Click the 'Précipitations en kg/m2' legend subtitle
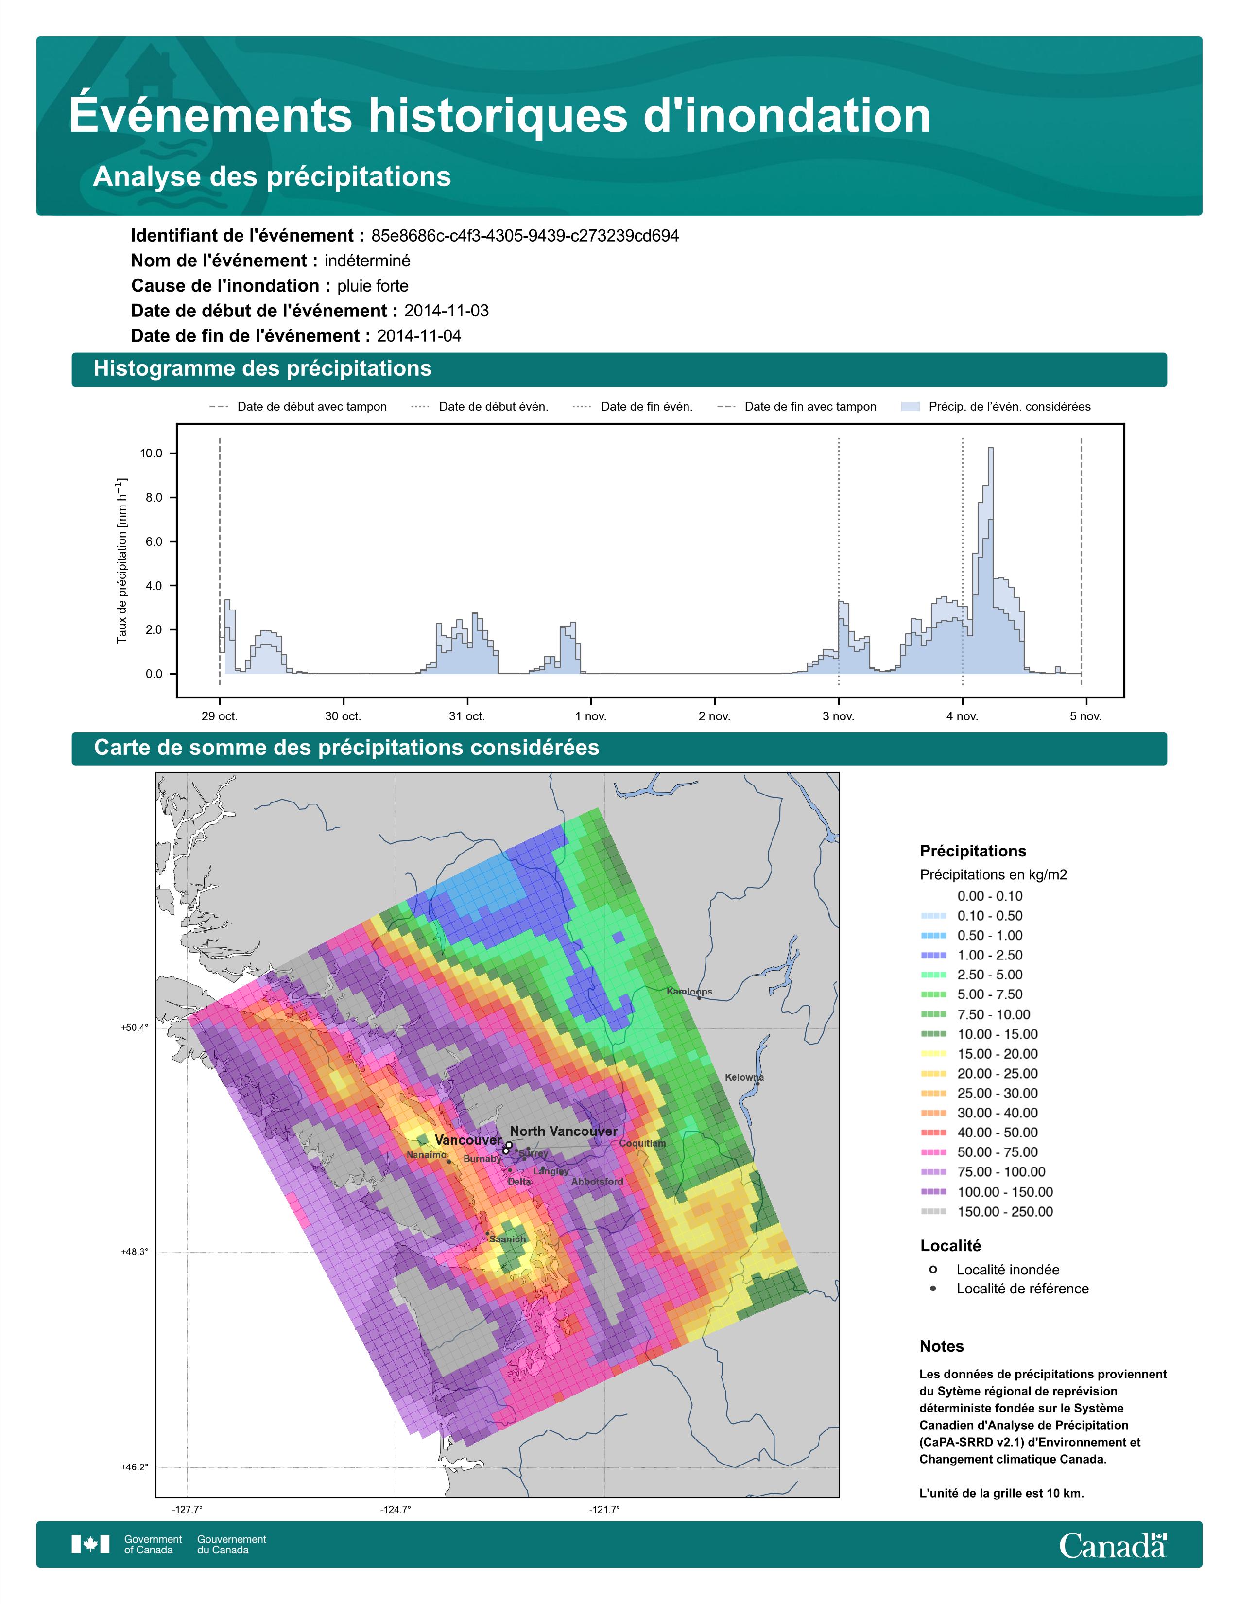1239x1604 pixels. coord(993,875)
